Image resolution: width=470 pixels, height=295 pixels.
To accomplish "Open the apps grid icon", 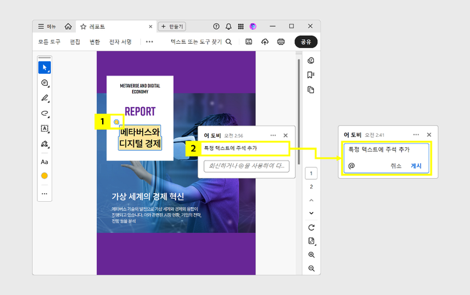I will (x=241, y=27).
